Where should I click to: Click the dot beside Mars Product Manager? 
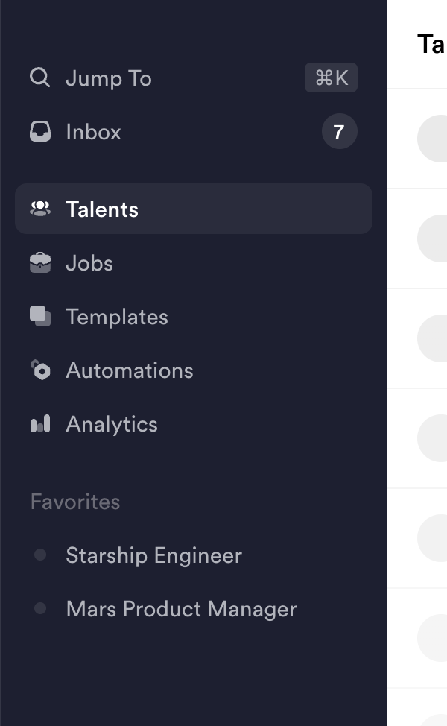coord(40,609)
